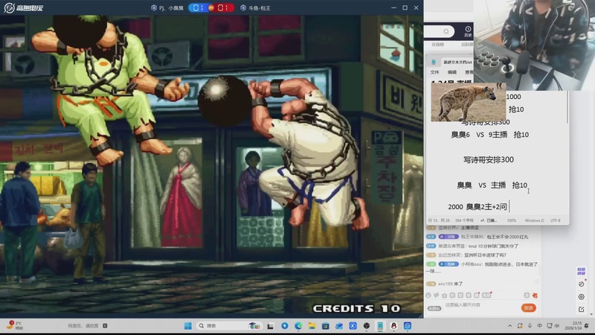Open the emoji face icon in chat toolbar
Screen dimensions: 595x335
coord(428,295)
